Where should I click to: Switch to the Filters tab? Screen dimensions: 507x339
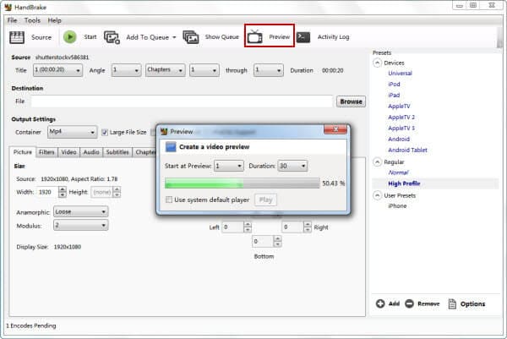[x=46, y=152]
